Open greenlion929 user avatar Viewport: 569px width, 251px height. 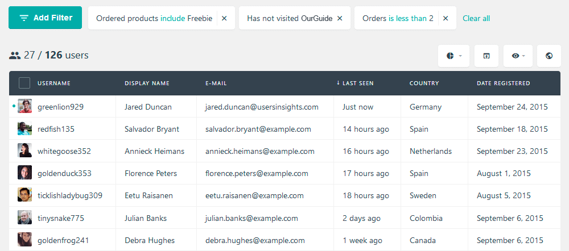click(x=24, y=106)
